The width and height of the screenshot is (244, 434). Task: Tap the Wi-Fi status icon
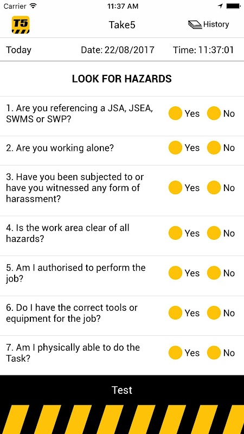click(x=33, y=6)
